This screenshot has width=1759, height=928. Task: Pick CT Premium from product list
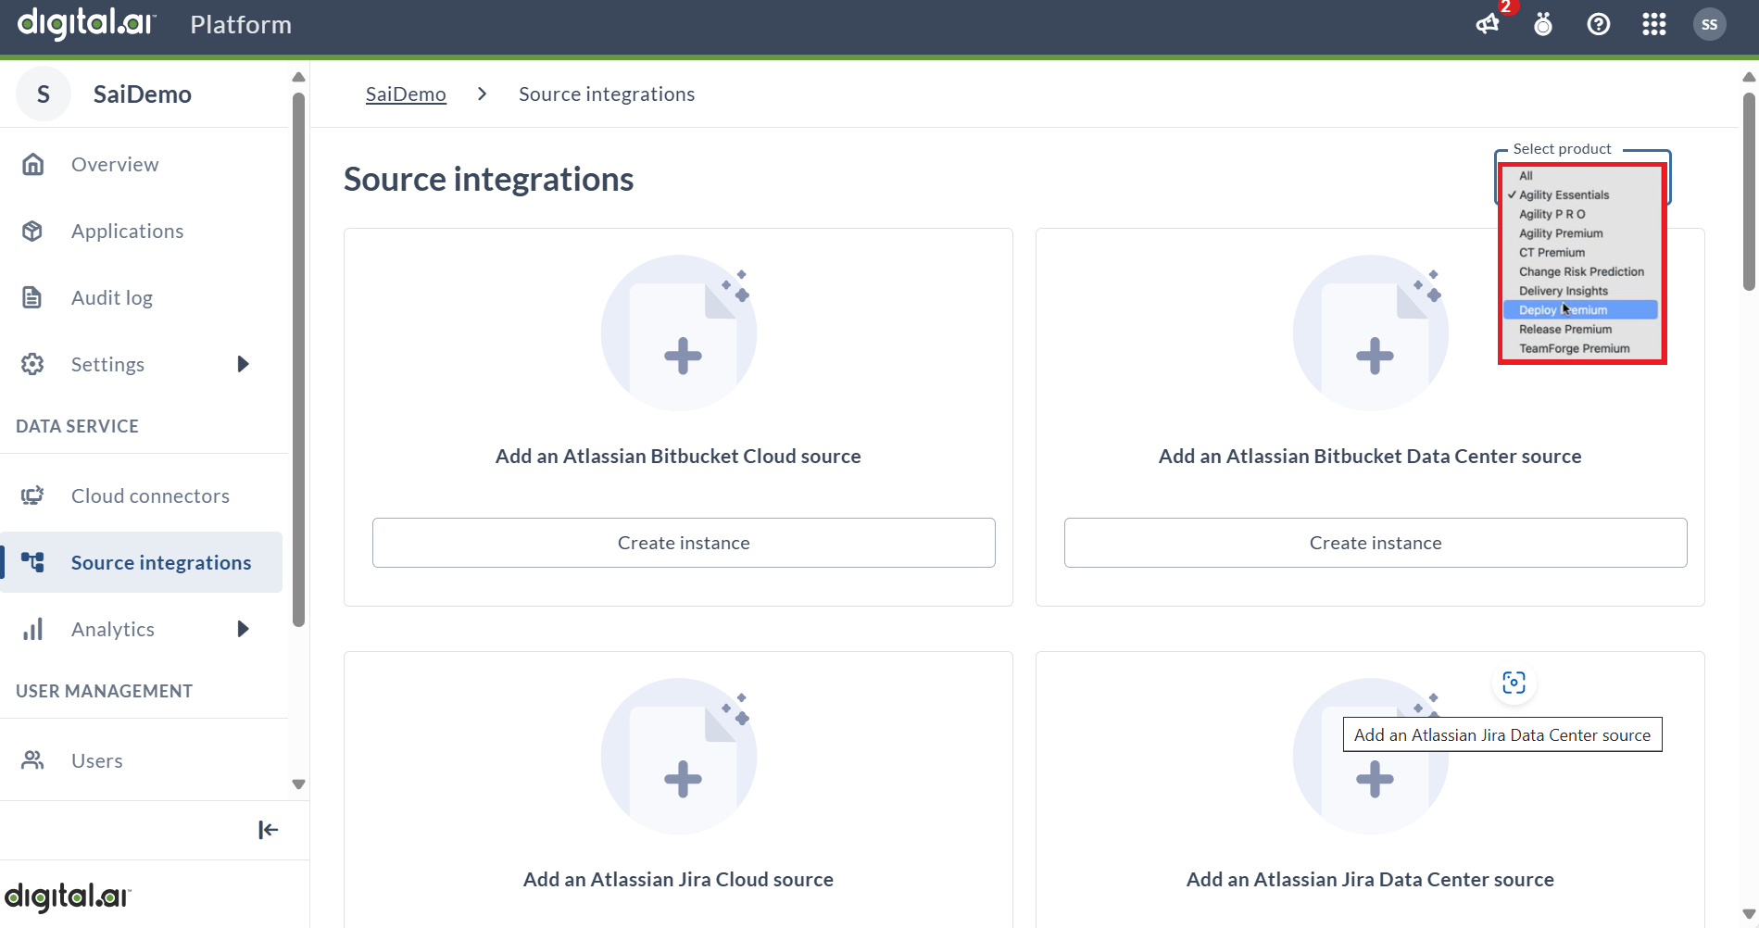(1581, 253)
